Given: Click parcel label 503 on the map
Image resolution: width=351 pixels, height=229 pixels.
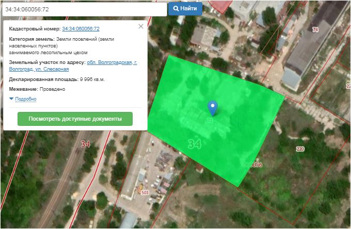Looking at the screenshot, I should click(x=145, y=193).
